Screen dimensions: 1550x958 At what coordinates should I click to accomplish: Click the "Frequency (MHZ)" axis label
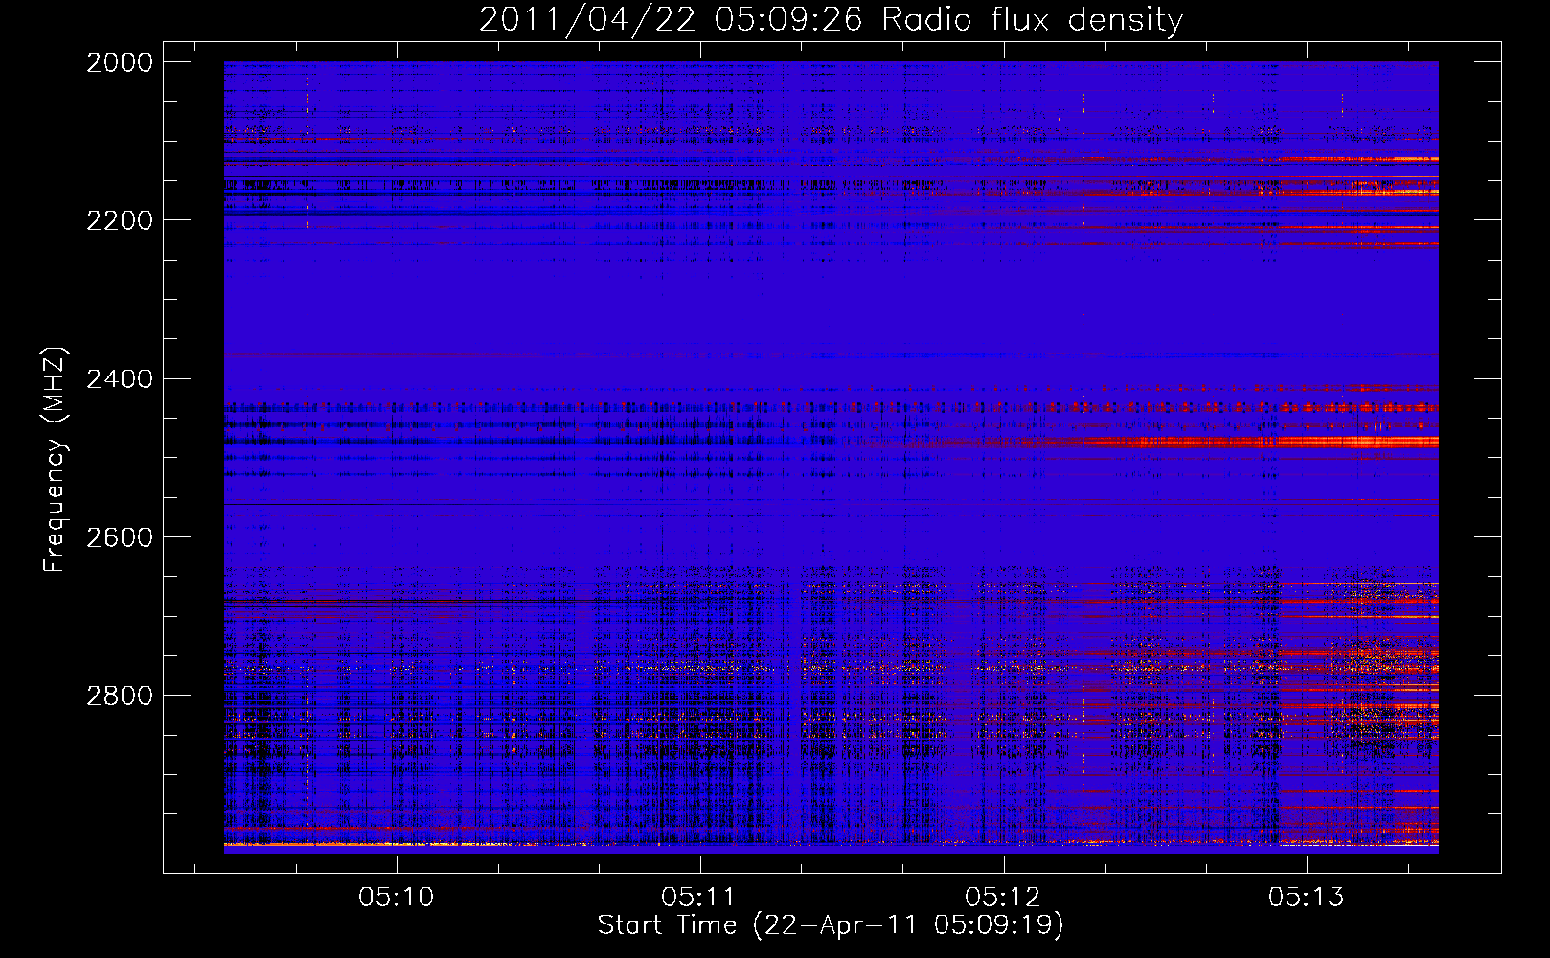[55, 460]
